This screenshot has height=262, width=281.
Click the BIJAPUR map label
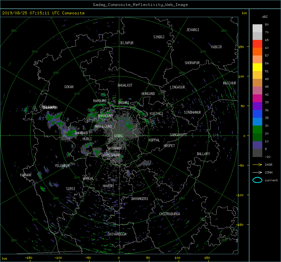pos(127,43)
